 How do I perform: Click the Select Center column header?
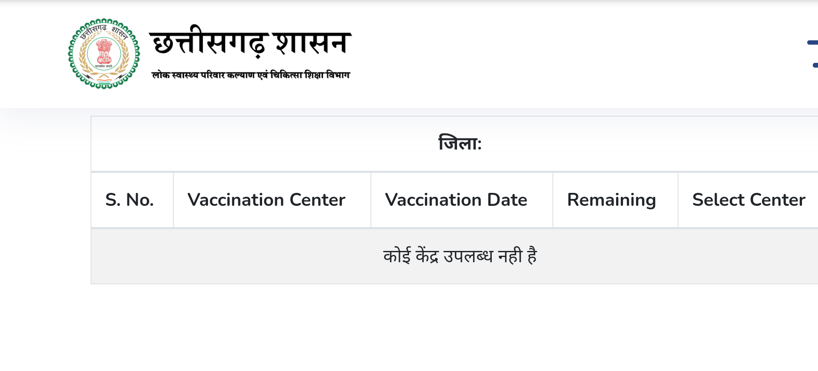pos(749,200)
